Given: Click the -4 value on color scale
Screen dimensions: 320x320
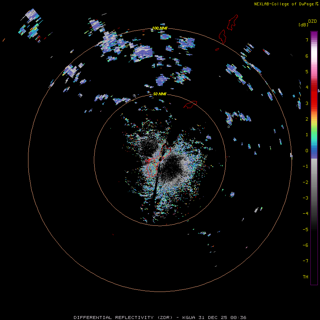Looking at the screenshot, I should 305,213.
